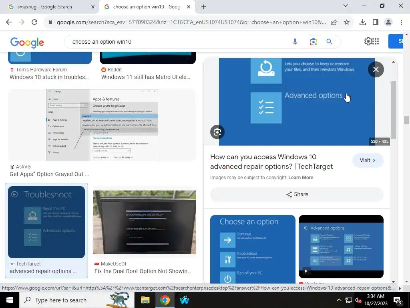Screen dimensions: 410x308
Task: Open the notification center icon
Action: click(397, 300)
